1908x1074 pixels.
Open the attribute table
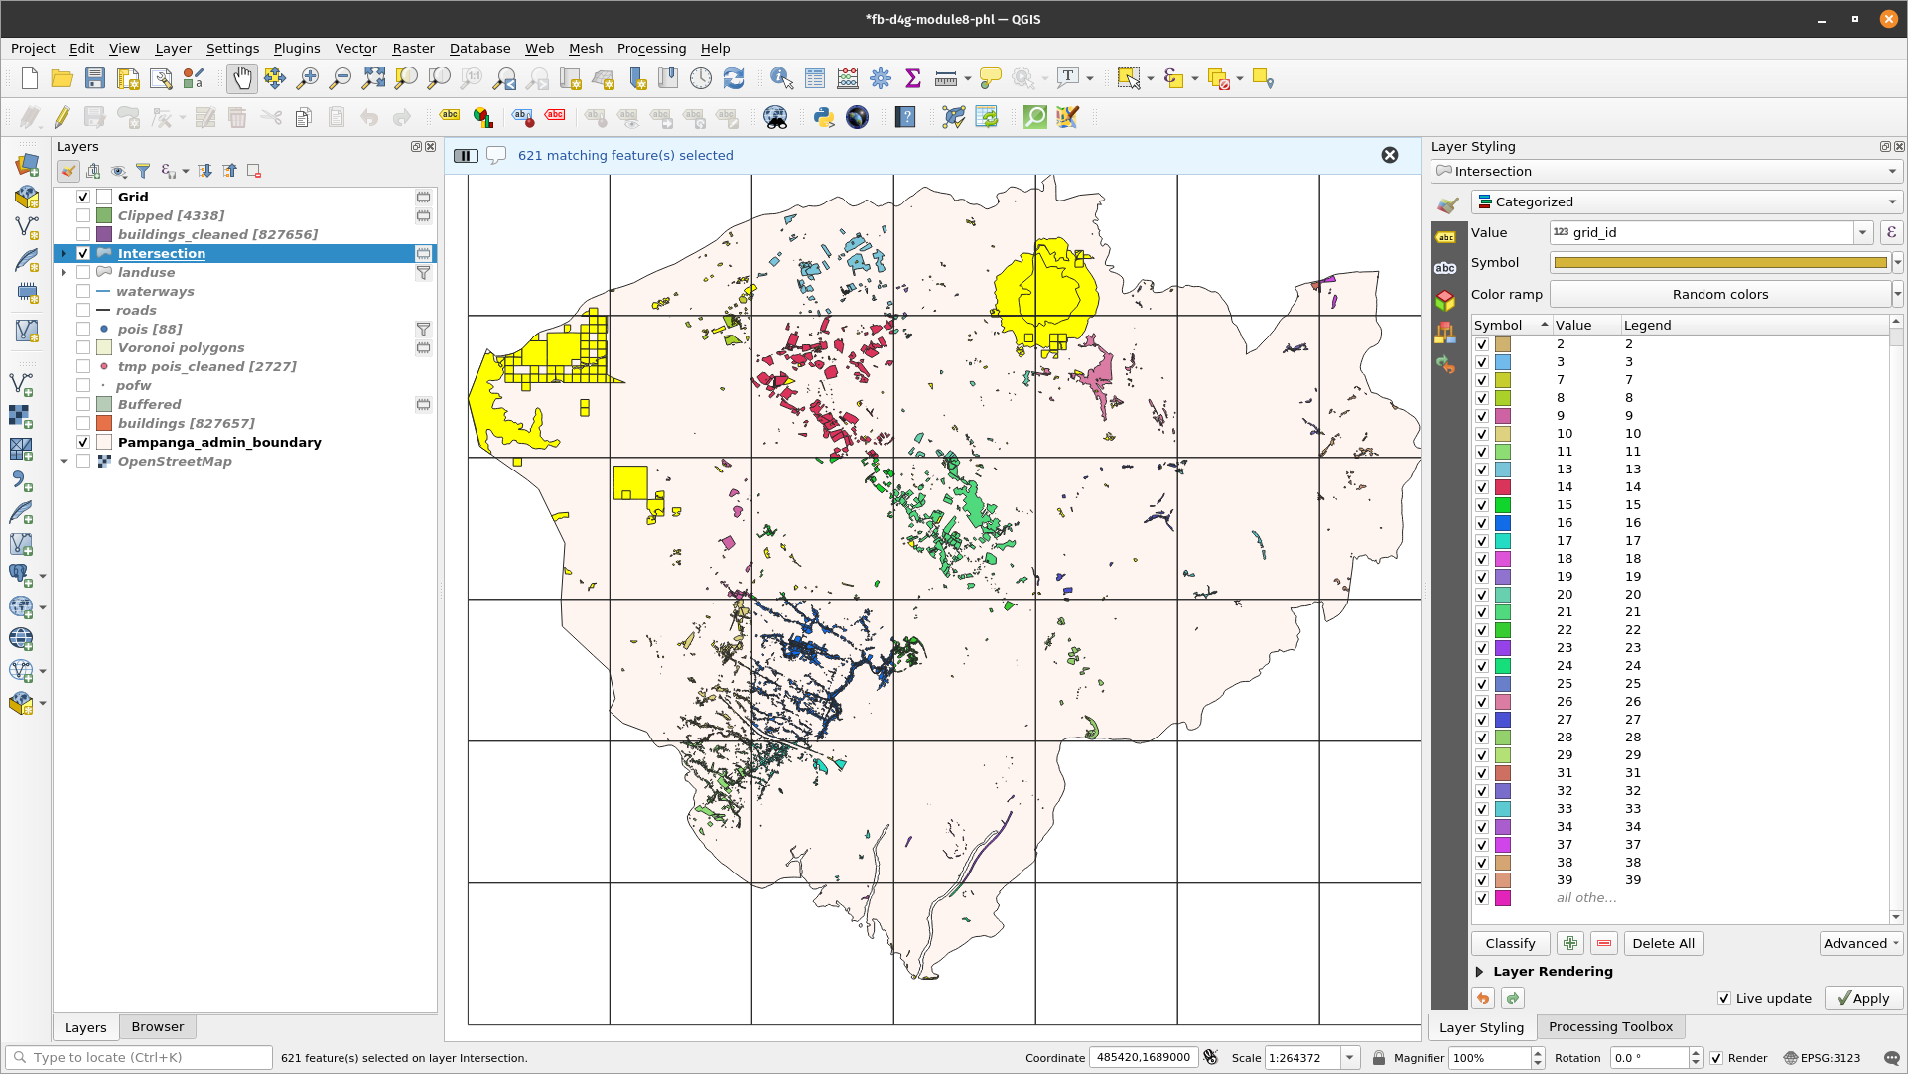815,79
